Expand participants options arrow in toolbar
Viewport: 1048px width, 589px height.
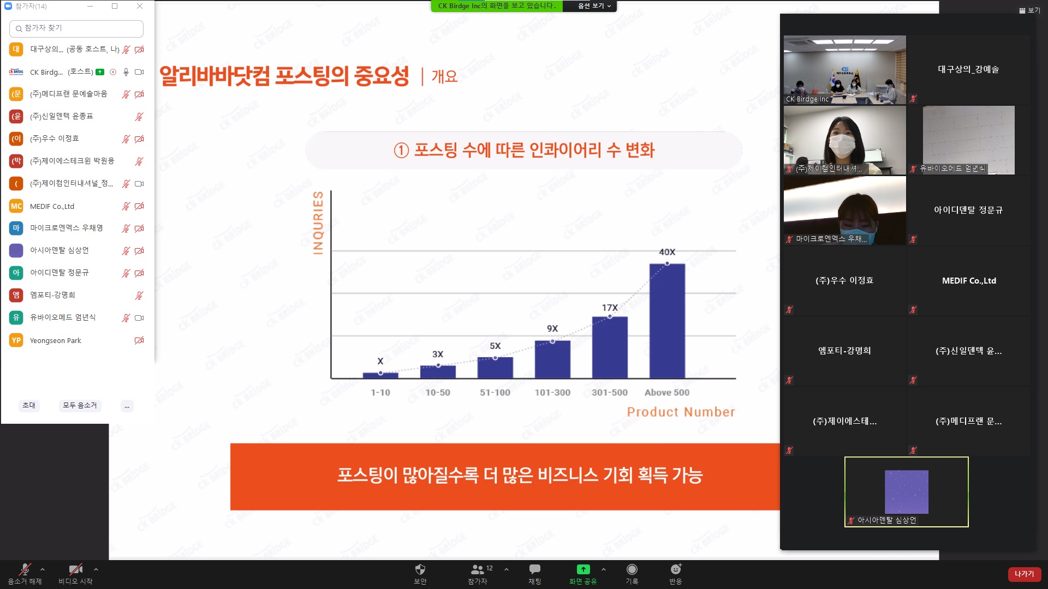tap(507, 569)
